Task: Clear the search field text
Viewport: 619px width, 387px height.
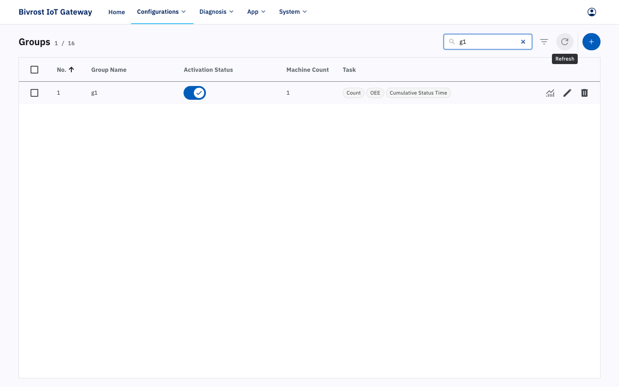Action: pos(523,42)
